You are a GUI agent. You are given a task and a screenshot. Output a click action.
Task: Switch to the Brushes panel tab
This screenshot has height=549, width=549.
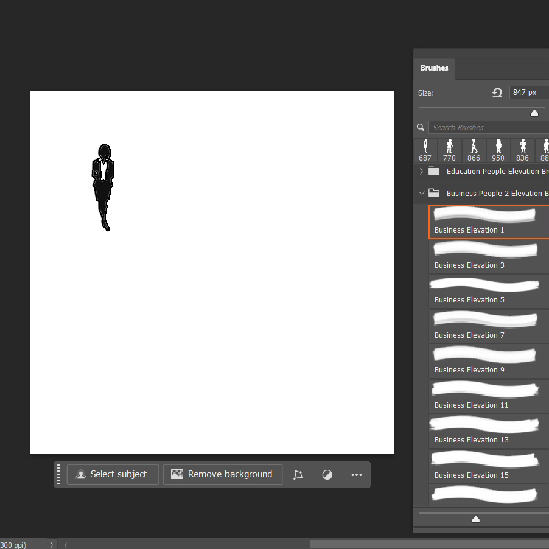(x=434, y=68)
